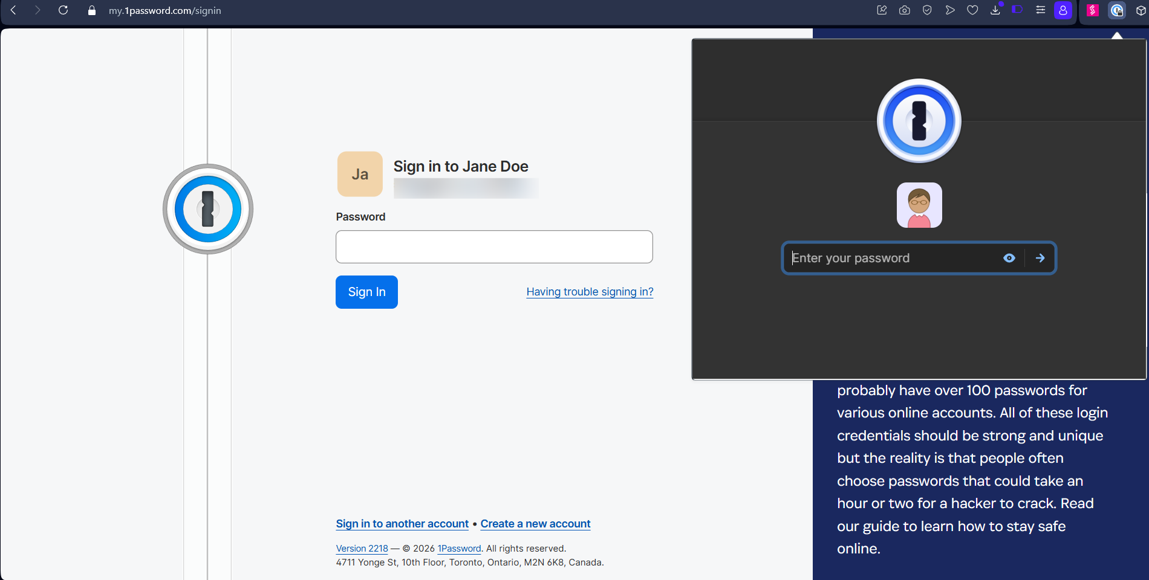
Task: Click the blue Sign In button
Action: [x=366, y=292]
